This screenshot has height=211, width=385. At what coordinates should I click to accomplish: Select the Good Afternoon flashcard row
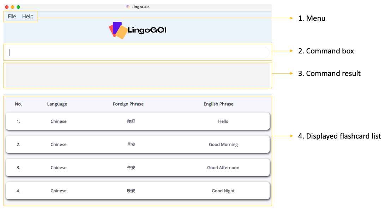138,168
